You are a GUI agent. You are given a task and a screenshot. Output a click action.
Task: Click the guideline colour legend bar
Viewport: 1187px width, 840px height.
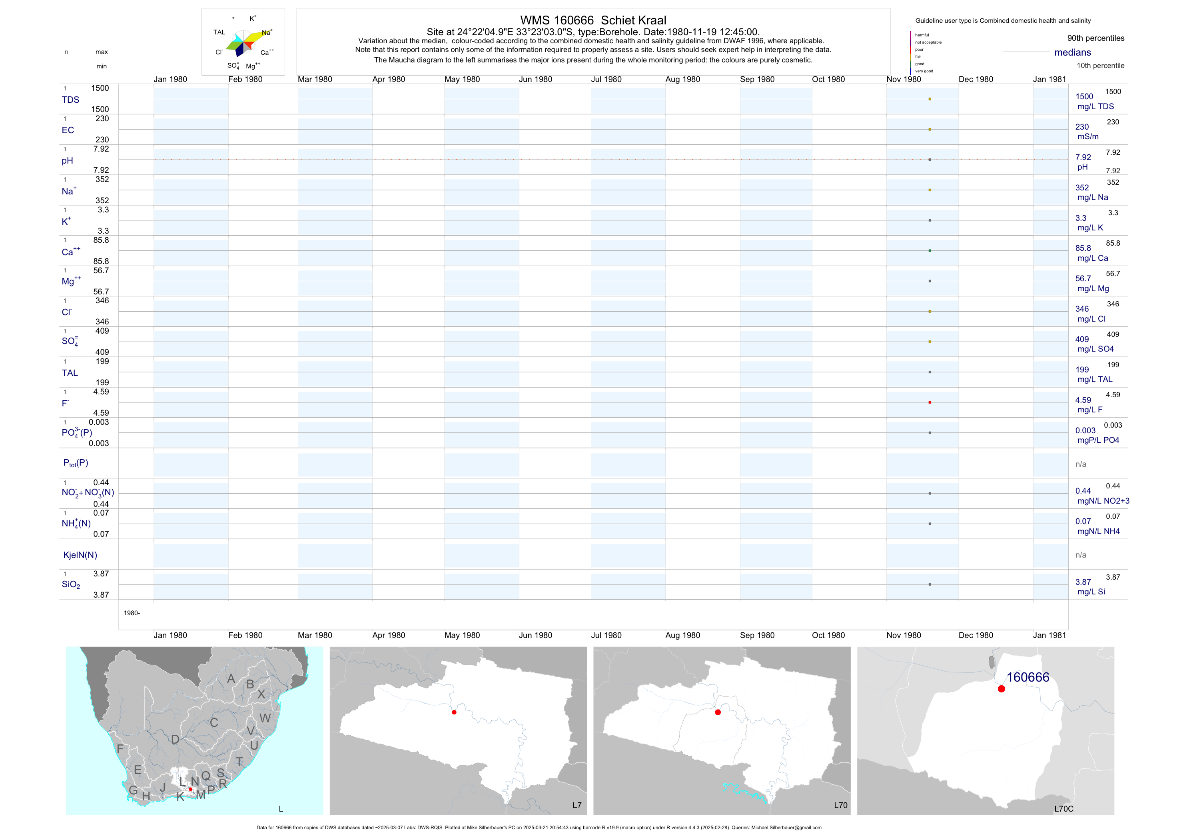pos(910,53)
